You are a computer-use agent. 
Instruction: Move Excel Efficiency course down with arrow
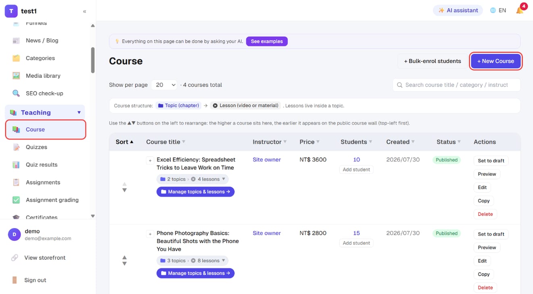coord(125,190)
